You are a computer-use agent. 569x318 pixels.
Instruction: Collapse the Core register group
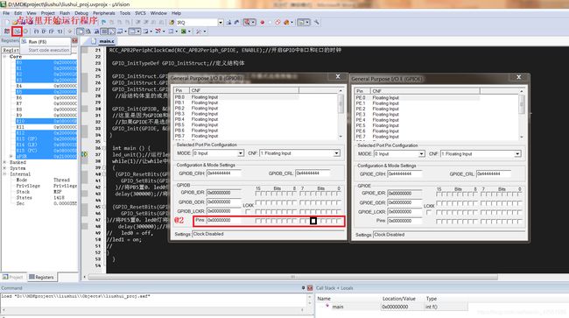[x=4, y=57]
